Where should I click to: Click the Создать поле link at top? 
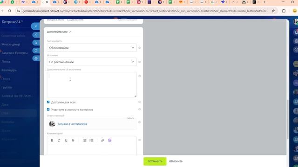click(x=75, y=19)
